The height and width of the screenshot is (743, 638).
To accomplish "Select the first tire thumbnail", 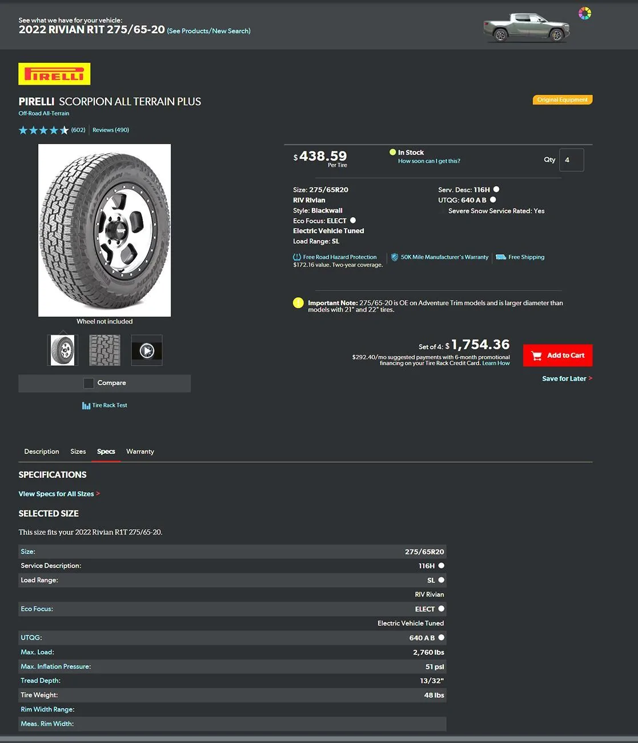I will (x=63, y=350).
